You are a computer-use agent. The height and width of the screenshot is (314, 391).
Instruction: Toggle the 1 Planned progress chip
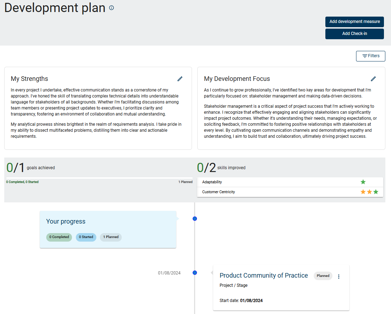[110, 237]
